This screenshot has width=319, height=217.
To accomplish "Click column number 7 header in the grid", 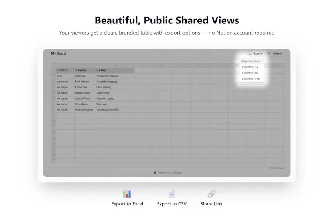I will 200,65.
